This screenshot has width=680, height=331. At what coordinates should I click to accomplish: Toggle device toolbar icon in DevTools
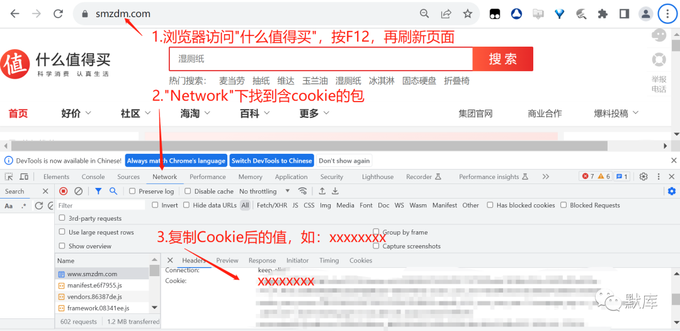25,177
